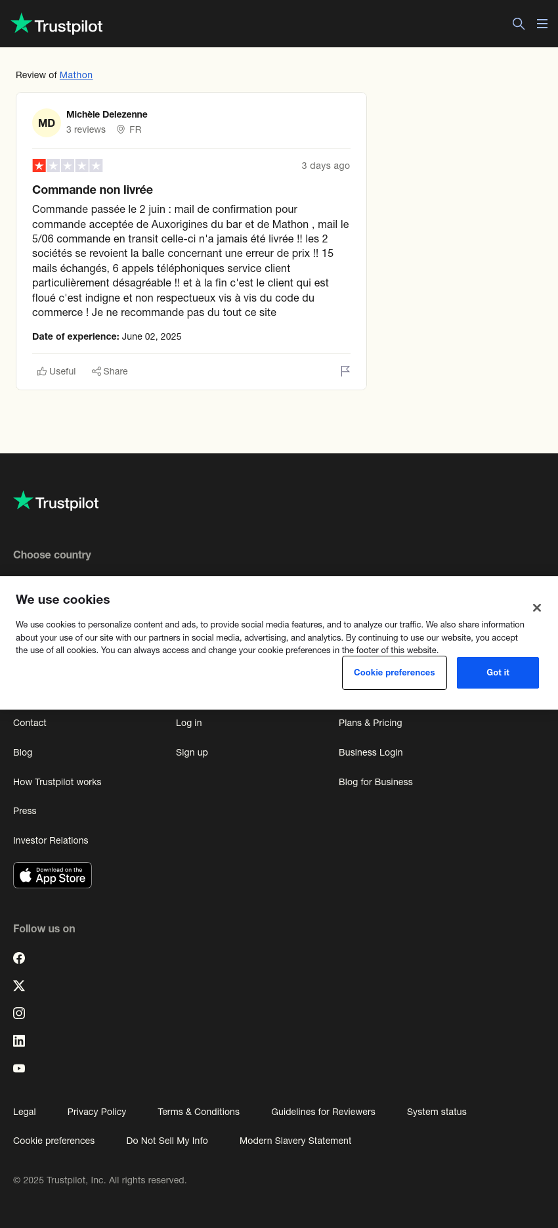Viewport: 558px width, 1228px height.
Task: Click the footer Trustpilot logo
Action: 56,501
